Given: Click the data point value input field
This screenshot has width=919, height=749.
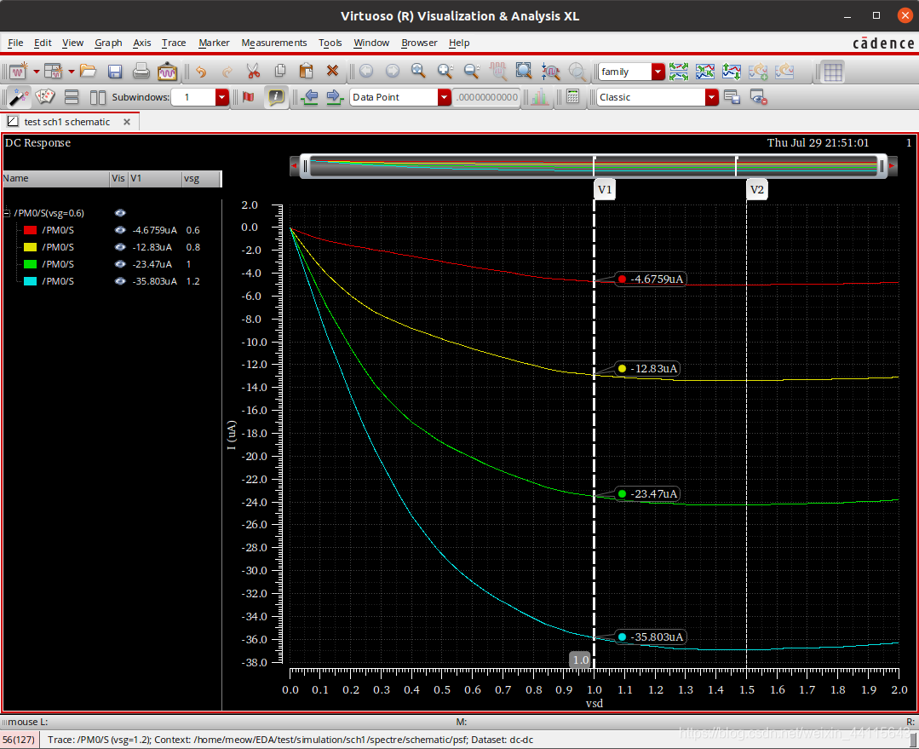Looking at the screenshot, I should pyautogui.click(x=486, y=97).
